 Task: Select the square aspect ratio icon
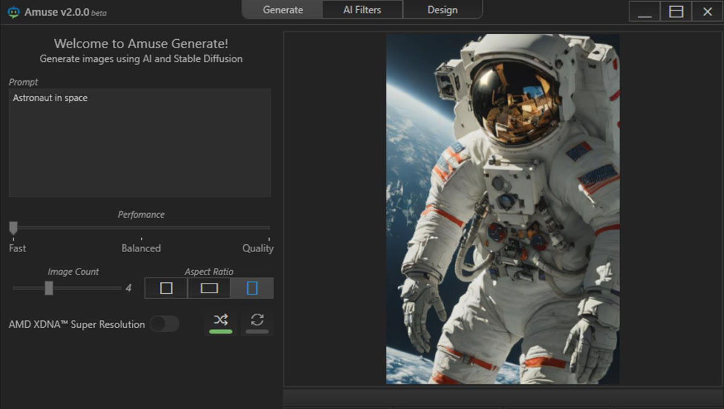pos(166,288)
